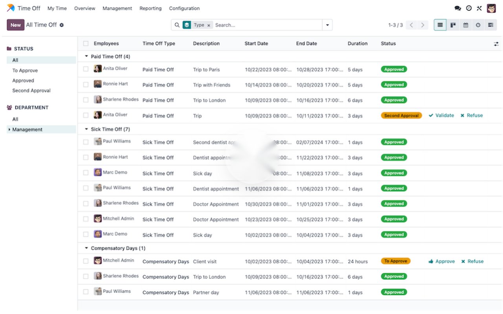Validate Anita Oliver's Trip request
This screenshot has width=503, height=314.
click(441, 115)
